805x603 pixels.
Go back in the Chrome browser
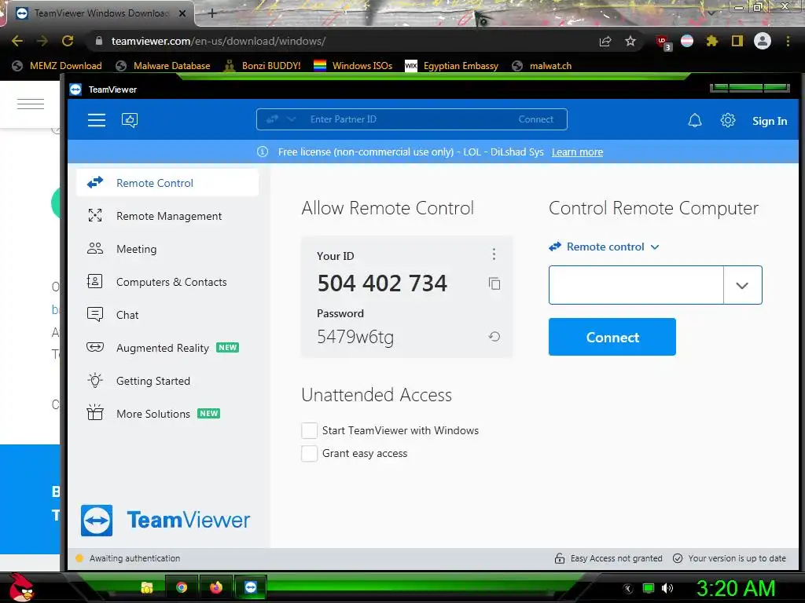tap(17, 41)
